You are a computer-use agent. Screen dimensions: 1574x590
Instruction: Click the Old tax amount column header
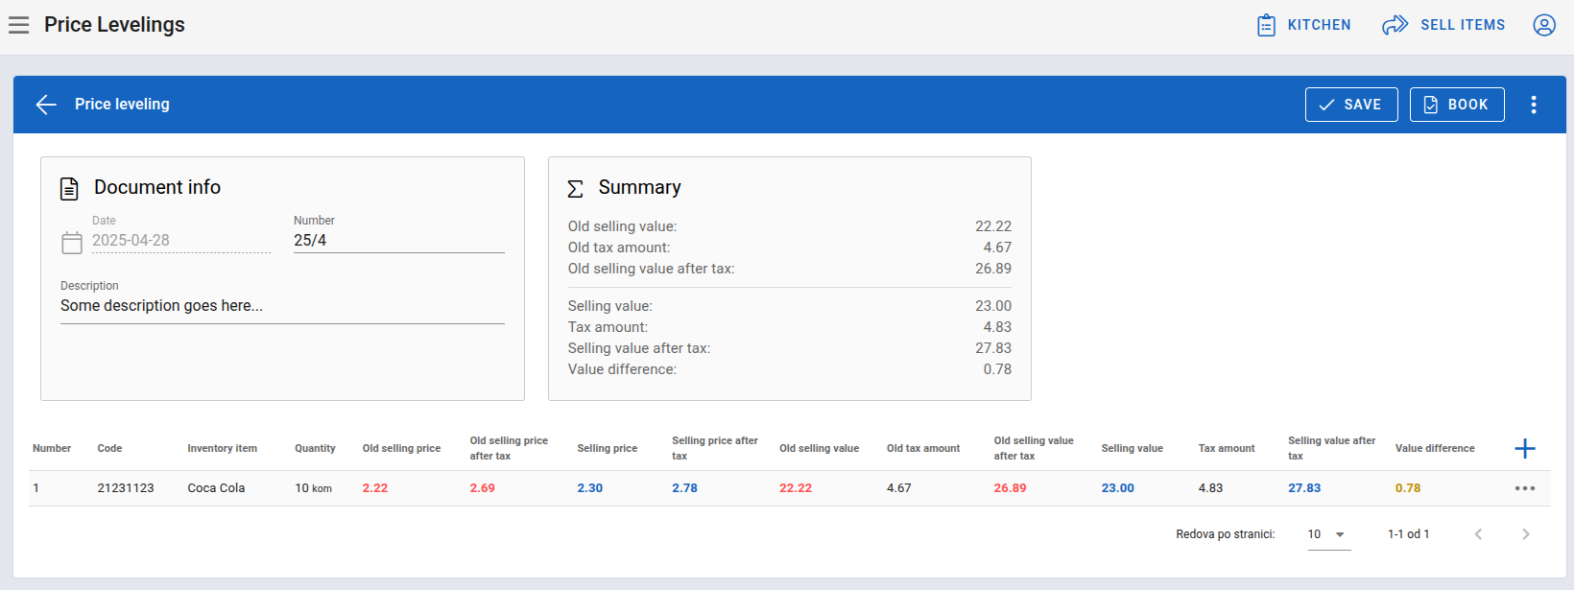(x=923, y=448)
